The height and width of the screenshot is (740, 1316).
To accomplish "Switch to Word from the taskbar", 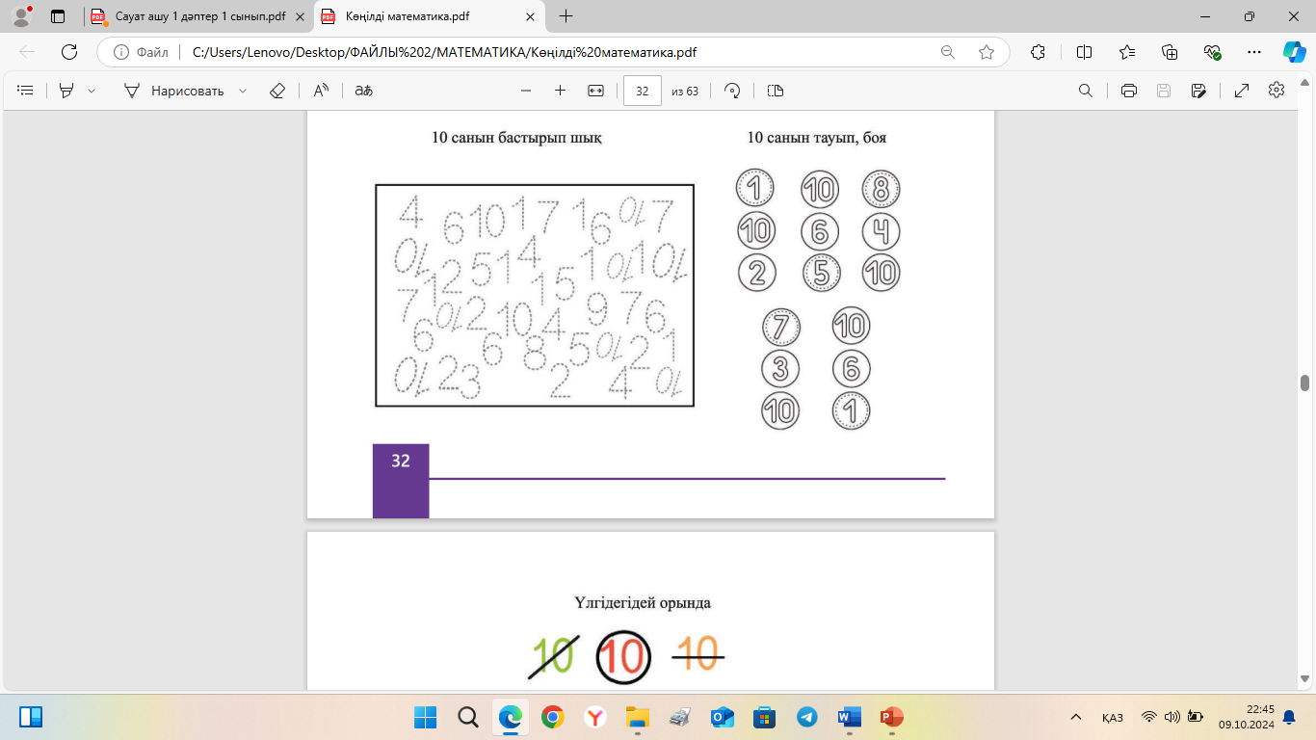I will point(850,717).
